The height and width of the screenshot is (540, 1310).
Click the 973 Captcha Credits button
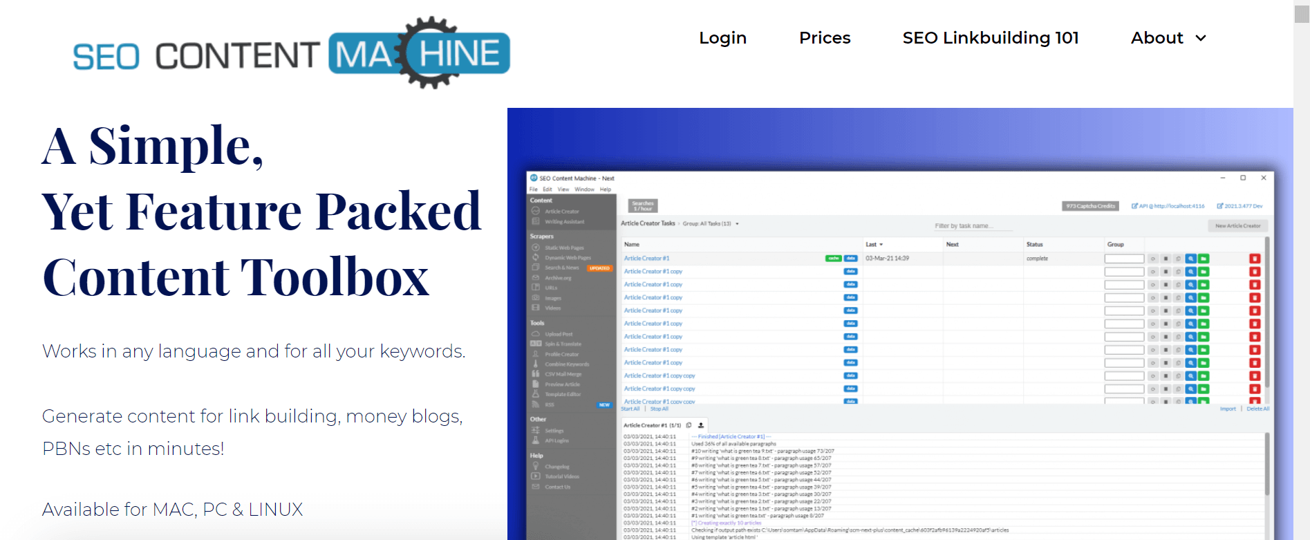1090,206
